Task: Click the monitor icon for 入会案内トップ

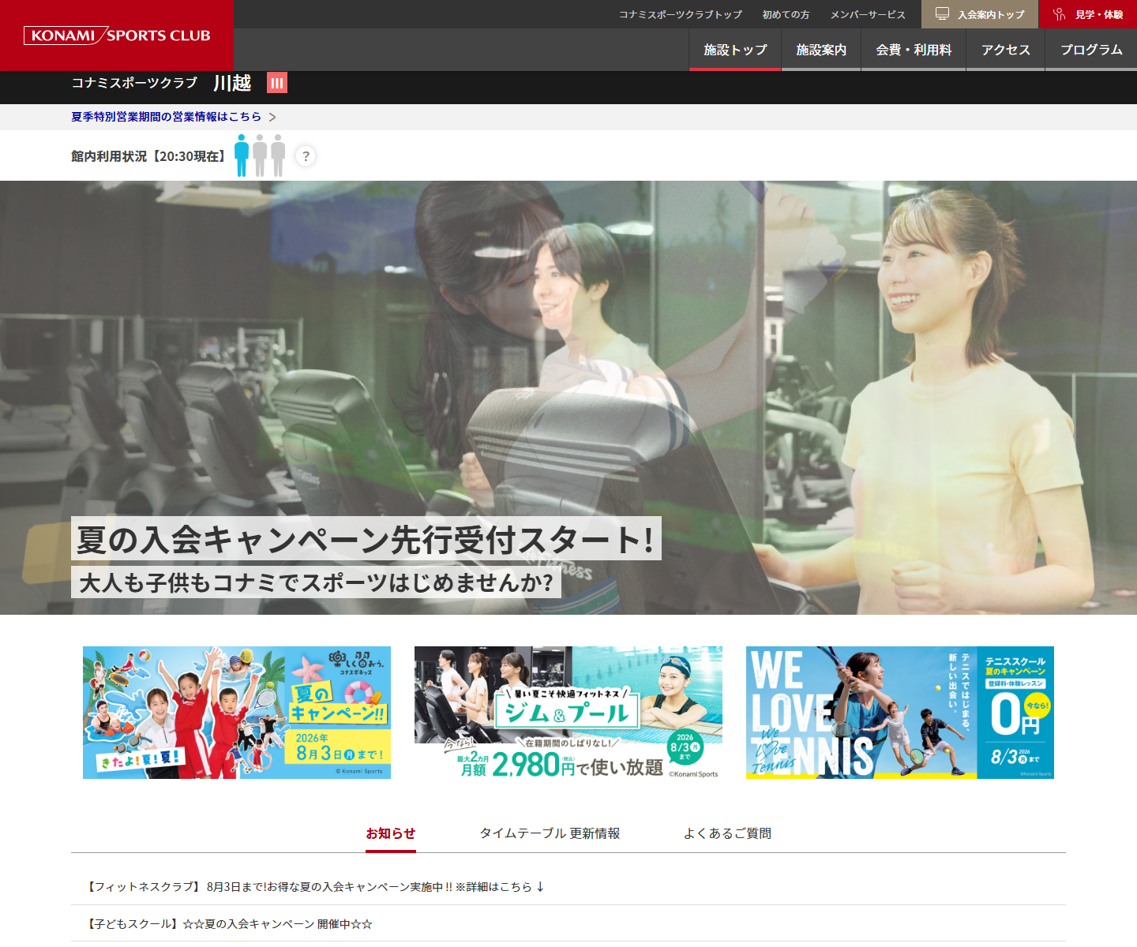Action: [x=942, y=14]
